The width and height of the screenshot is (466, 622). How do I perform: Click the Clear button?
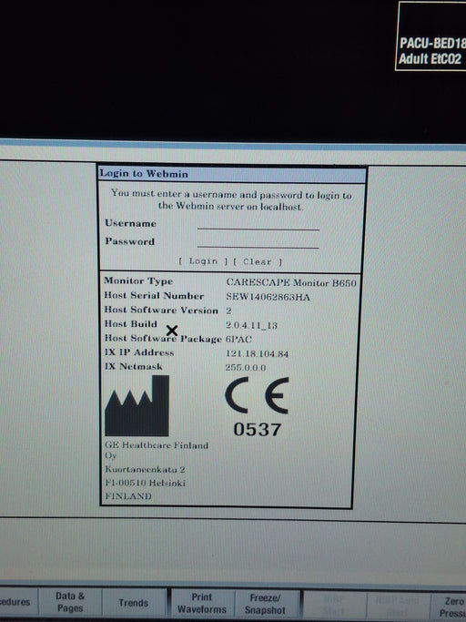coord(257,261)
